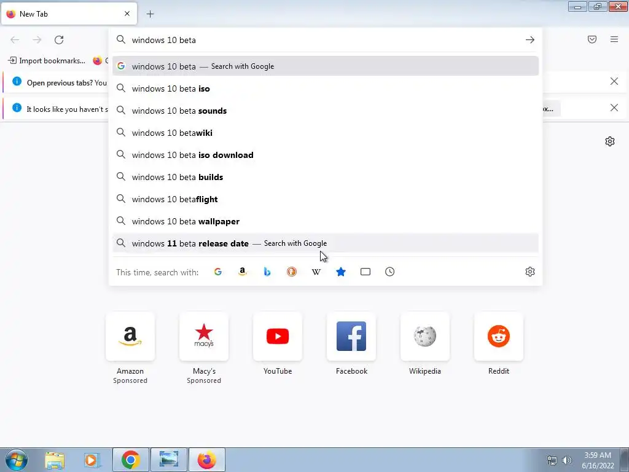Close the New Tab tab
This screenshot has width=629, height=472.
(127, 14)
